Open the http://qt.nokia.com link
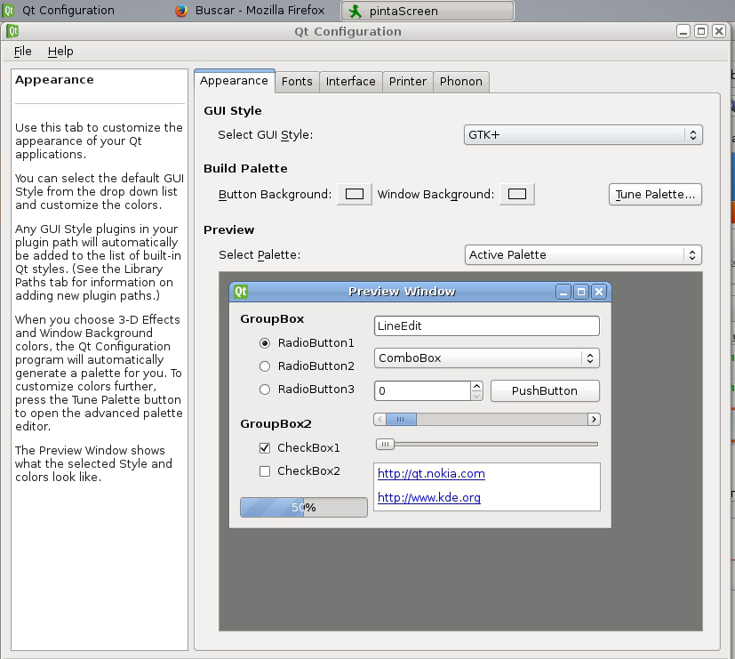735x659 pixels. pos(431,474)
